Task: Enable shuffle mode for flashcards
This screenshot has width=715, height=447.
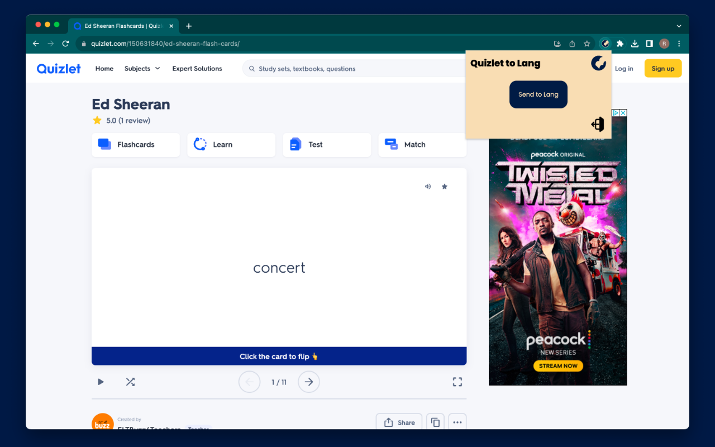Action: [x=130, y=382]
